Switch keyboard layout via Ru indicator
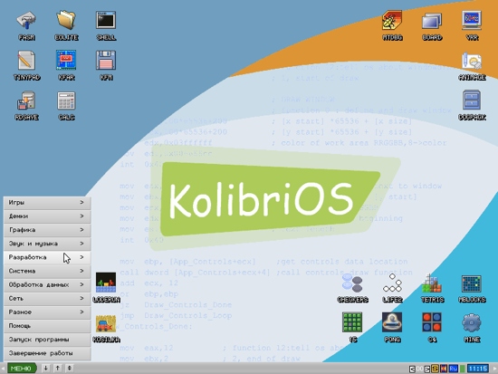498x374 pixels. (454, 369)
